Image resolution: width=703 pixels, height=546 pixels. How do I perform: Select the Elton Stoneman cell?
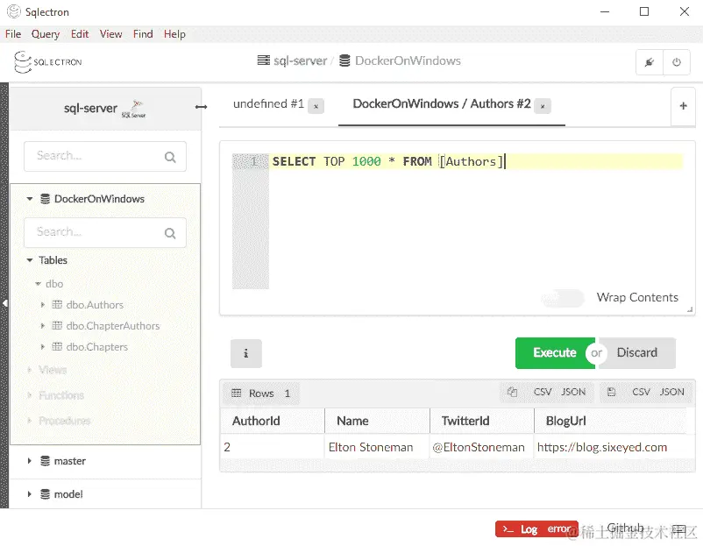[377, 447]
